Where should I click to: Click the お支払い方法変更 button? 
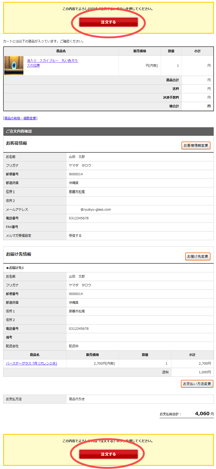click(x=197, y=384)
